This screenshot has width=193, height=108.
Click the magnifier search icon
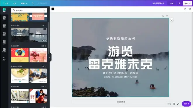14,10
